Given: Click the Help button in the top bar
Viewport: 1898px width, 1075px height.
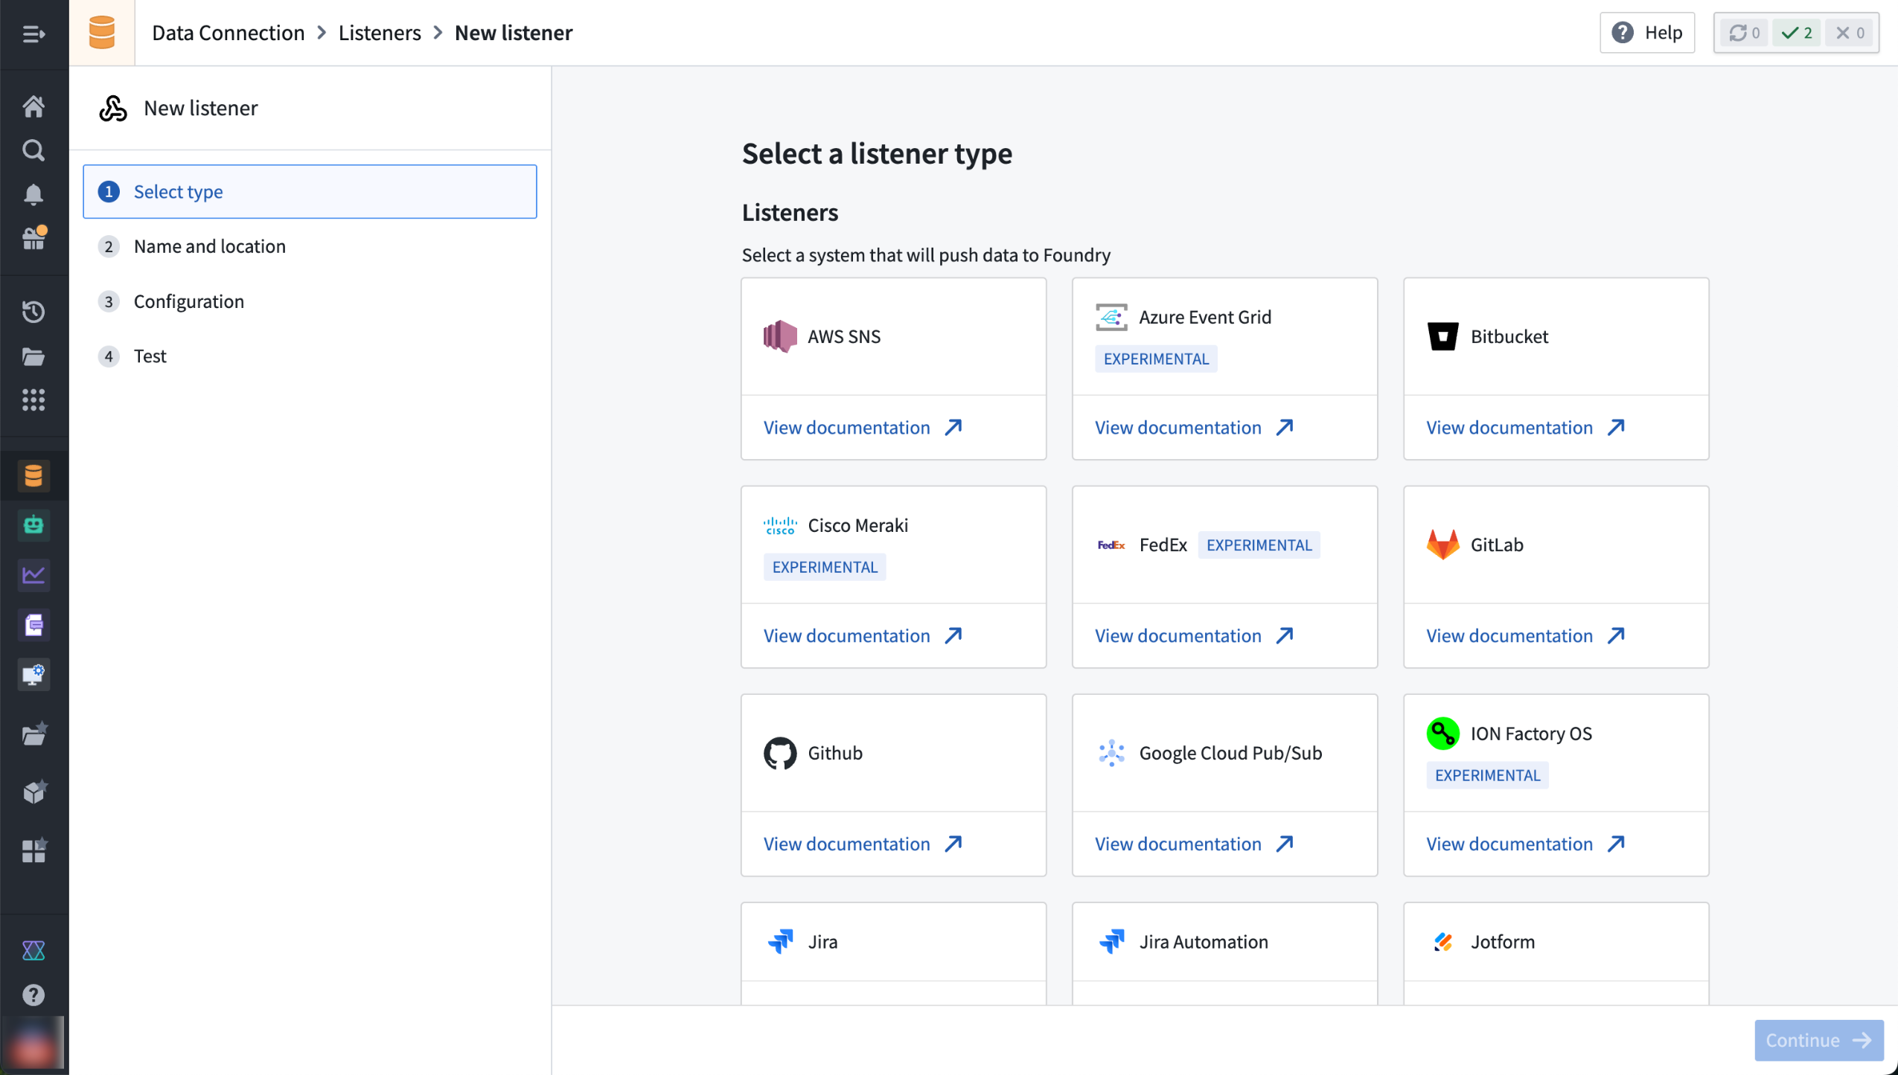Looking at the screenshot, I should click(x=1647, y=33).
